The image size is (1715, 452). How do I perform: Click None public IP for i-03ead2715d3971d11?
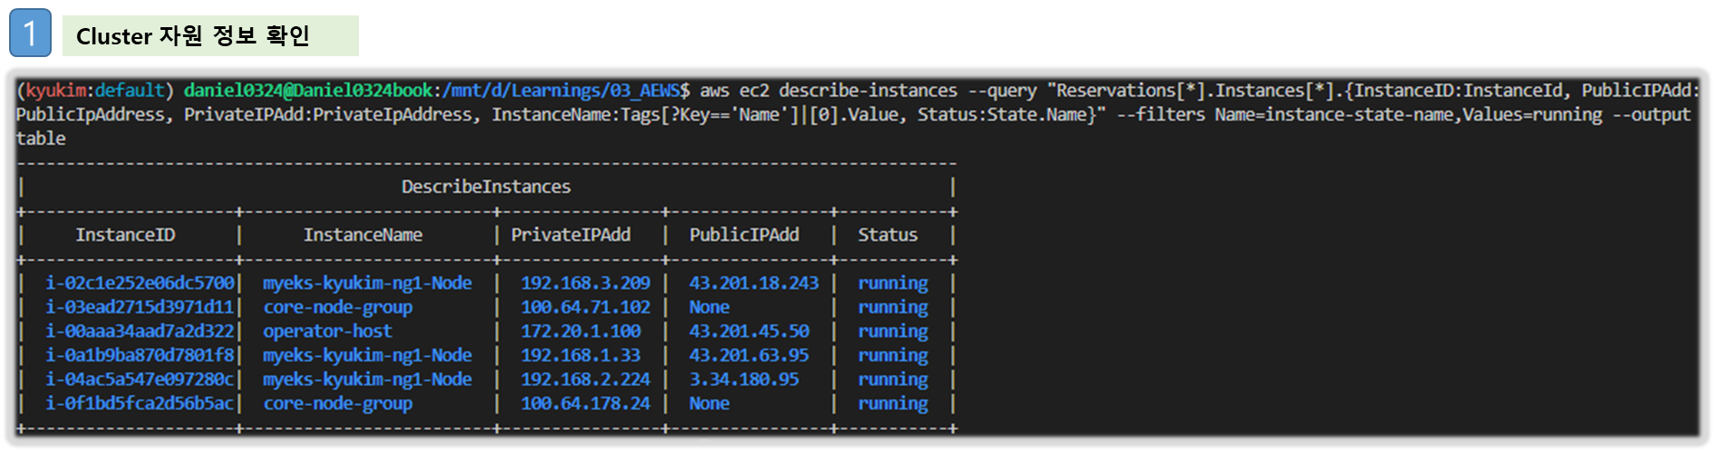pyautogui.click(x=709, y=307)
